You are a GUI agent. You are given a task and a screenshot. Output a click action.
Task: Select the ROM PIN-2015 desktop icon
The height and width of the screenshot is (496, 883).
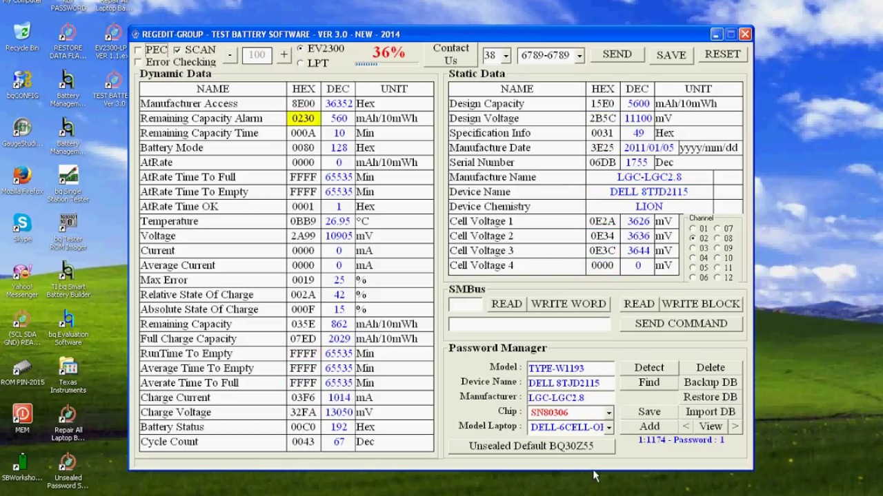click(x=22, y=371)
